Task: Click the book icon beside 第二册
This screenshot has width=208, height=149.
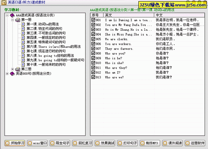Action: click(18, 69)
